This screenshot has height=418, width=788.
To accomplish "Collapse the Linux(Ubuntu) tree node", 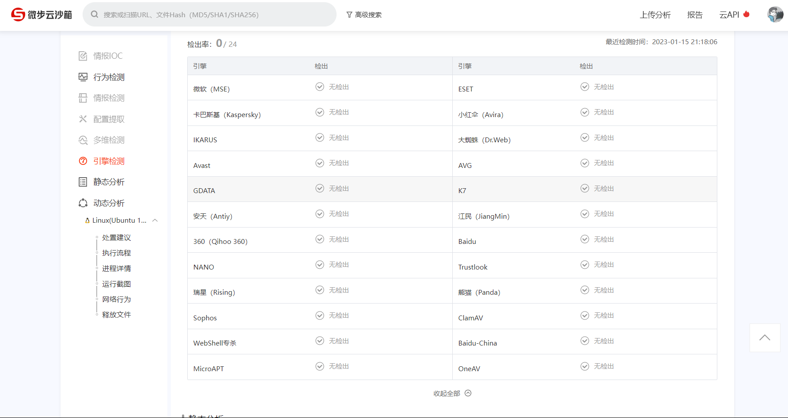I will coord(155,220).
